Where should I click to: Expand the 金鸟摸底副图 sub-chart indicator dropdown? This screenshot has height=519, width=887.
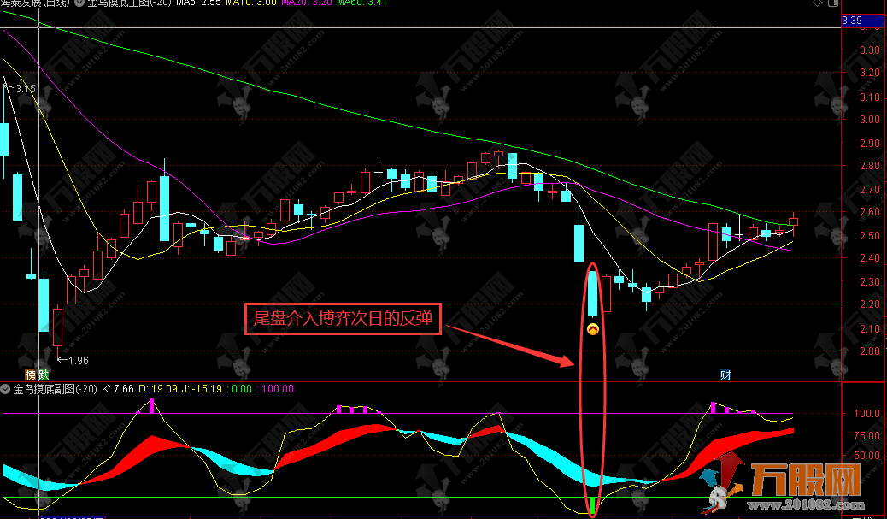point(6,389)
